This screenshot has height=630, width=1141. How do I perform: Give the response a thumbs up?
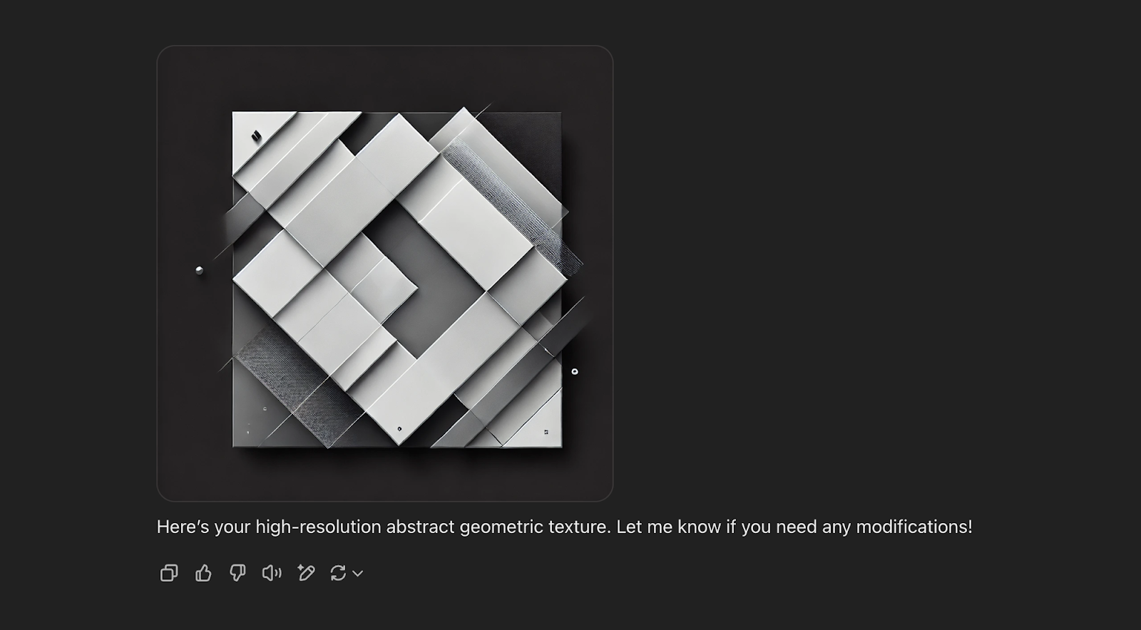coord(203,573)
